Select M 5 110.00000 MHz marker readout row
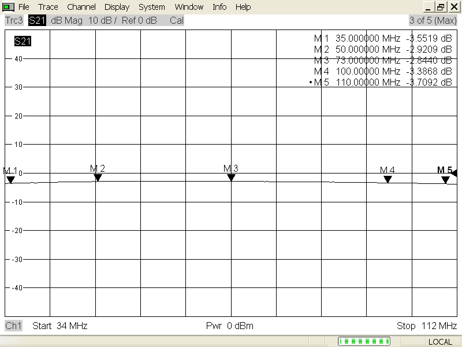Viewport: 462px width, 347px height. click(381, 82)
